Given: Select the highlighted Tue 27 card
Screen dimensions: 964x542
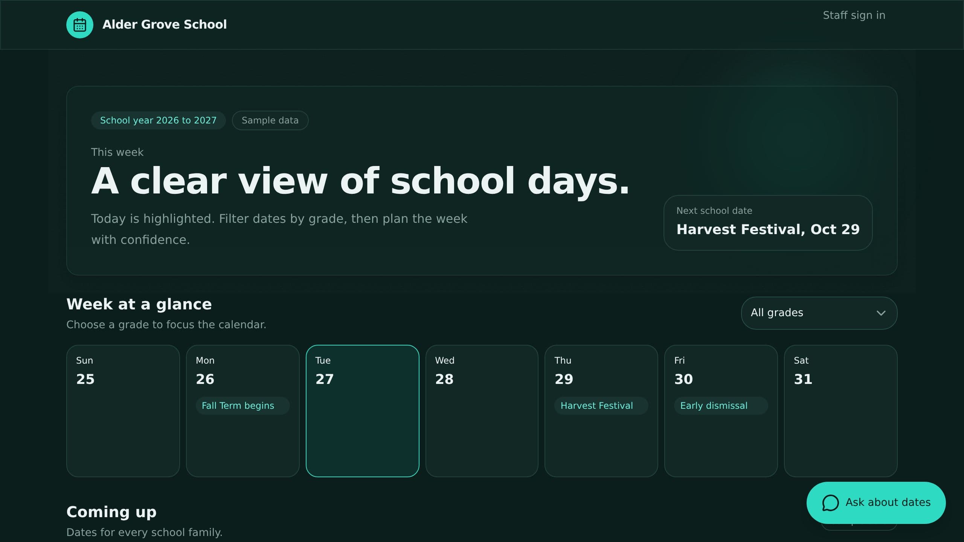Looking at the screenshot, I should pos(362,411).
